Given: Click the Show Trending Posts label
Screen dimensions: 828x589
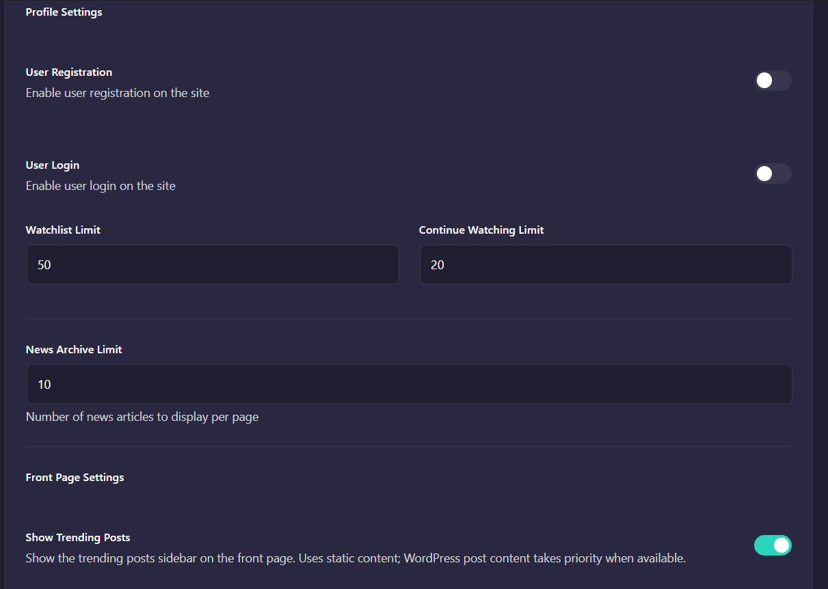Looking at the screenshot, I should 77,537.
